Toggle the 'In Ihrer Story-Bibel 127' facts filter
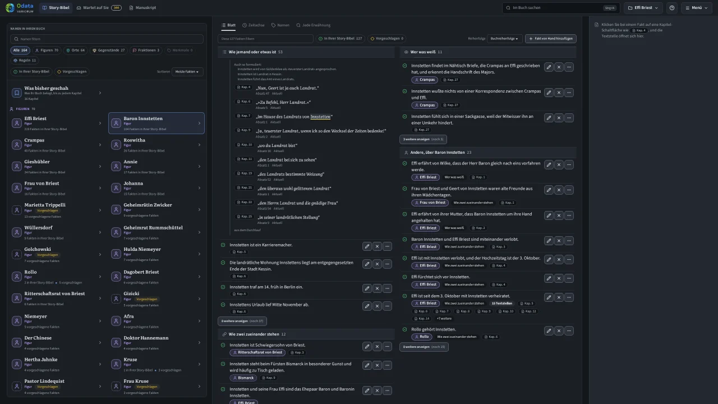 340,39
